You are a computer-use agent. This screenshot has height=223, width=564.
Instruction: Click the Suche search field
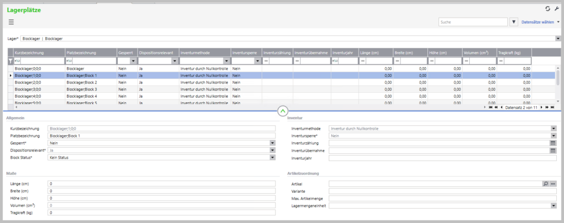tap(473, 22)
